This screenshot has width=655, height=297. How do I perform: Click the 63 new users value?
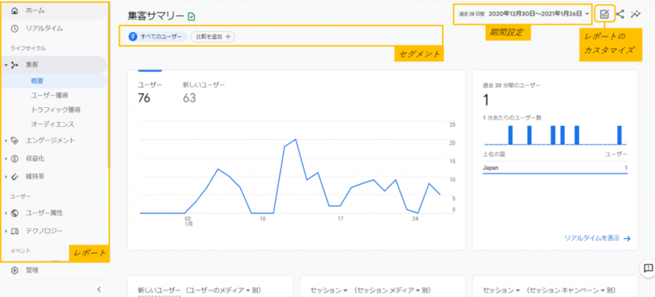(x=189, y=98)
